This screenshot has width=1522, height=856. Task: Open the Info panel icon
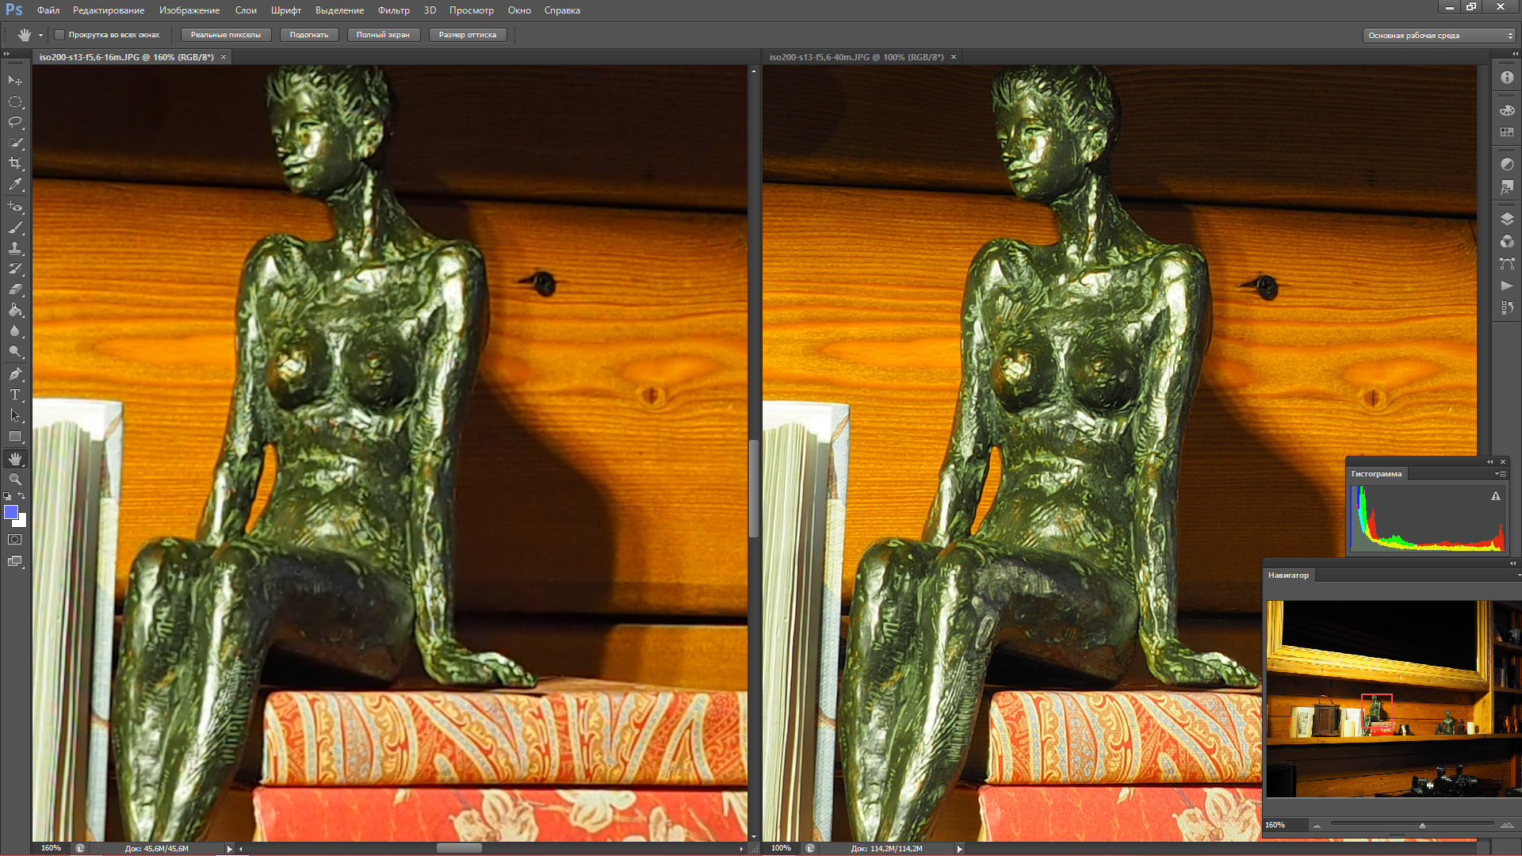click(1507, 78)
